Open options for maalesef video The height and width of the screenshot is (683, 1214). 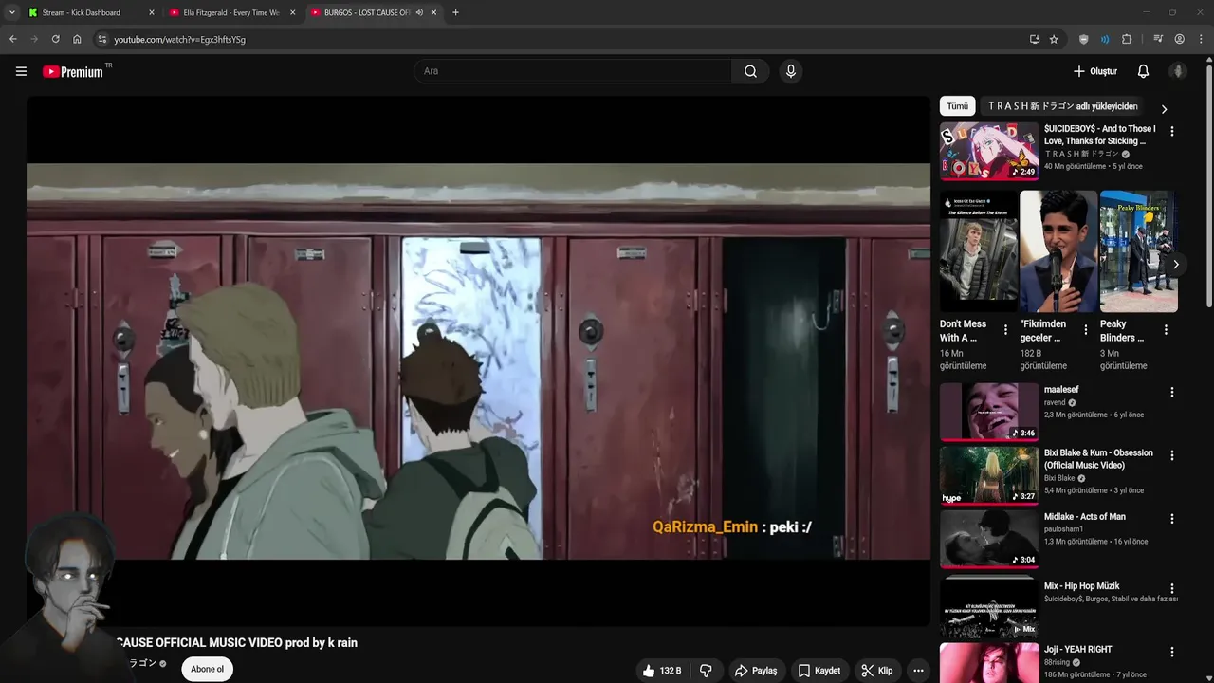tap(1171, 392)
